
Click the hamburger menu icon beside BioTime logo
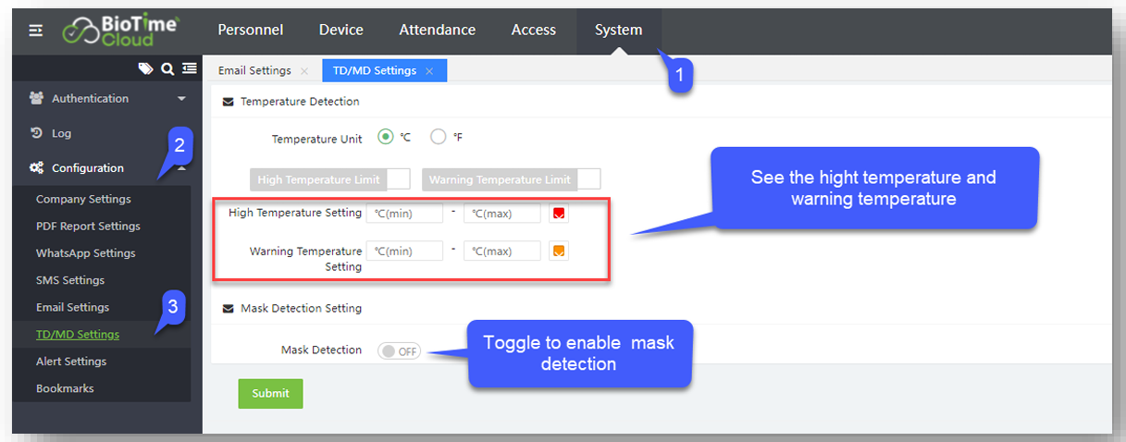[35, 31]
